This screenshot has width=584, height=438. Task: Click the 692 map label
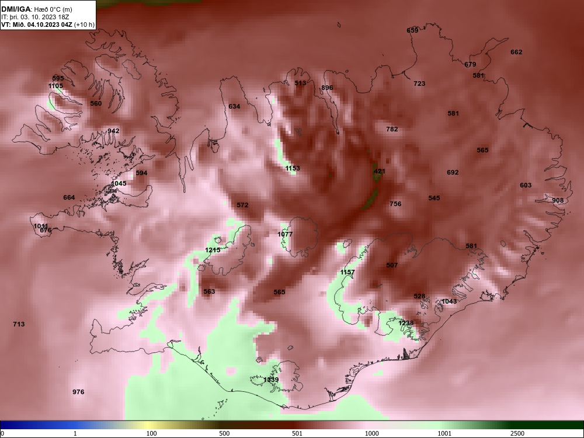(x=453, y=172)
